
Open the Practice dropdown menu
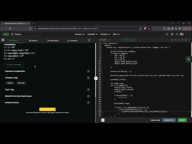pyautogui.click(x=105, y=34)
